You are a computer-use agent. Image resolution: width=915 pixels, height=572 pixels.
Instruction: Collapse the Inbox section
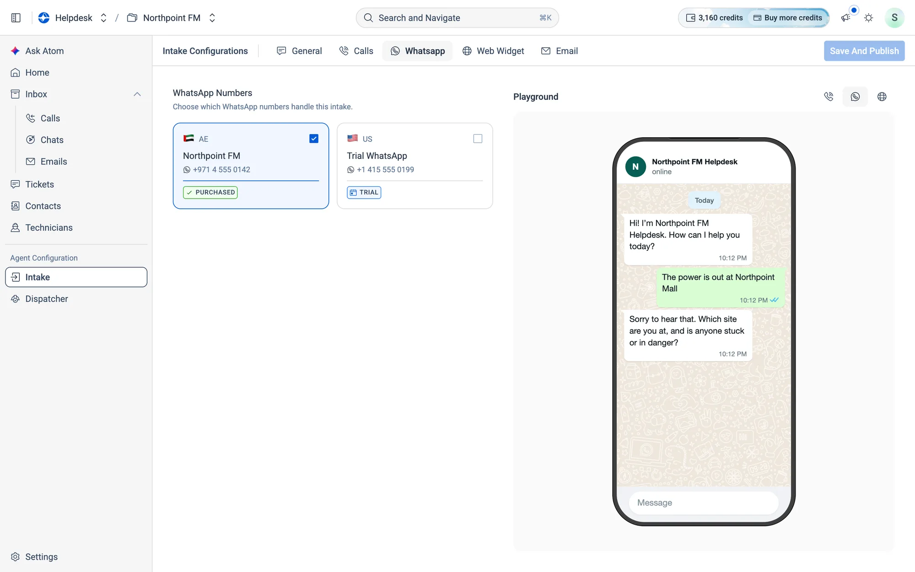click(x=137, y=94)
